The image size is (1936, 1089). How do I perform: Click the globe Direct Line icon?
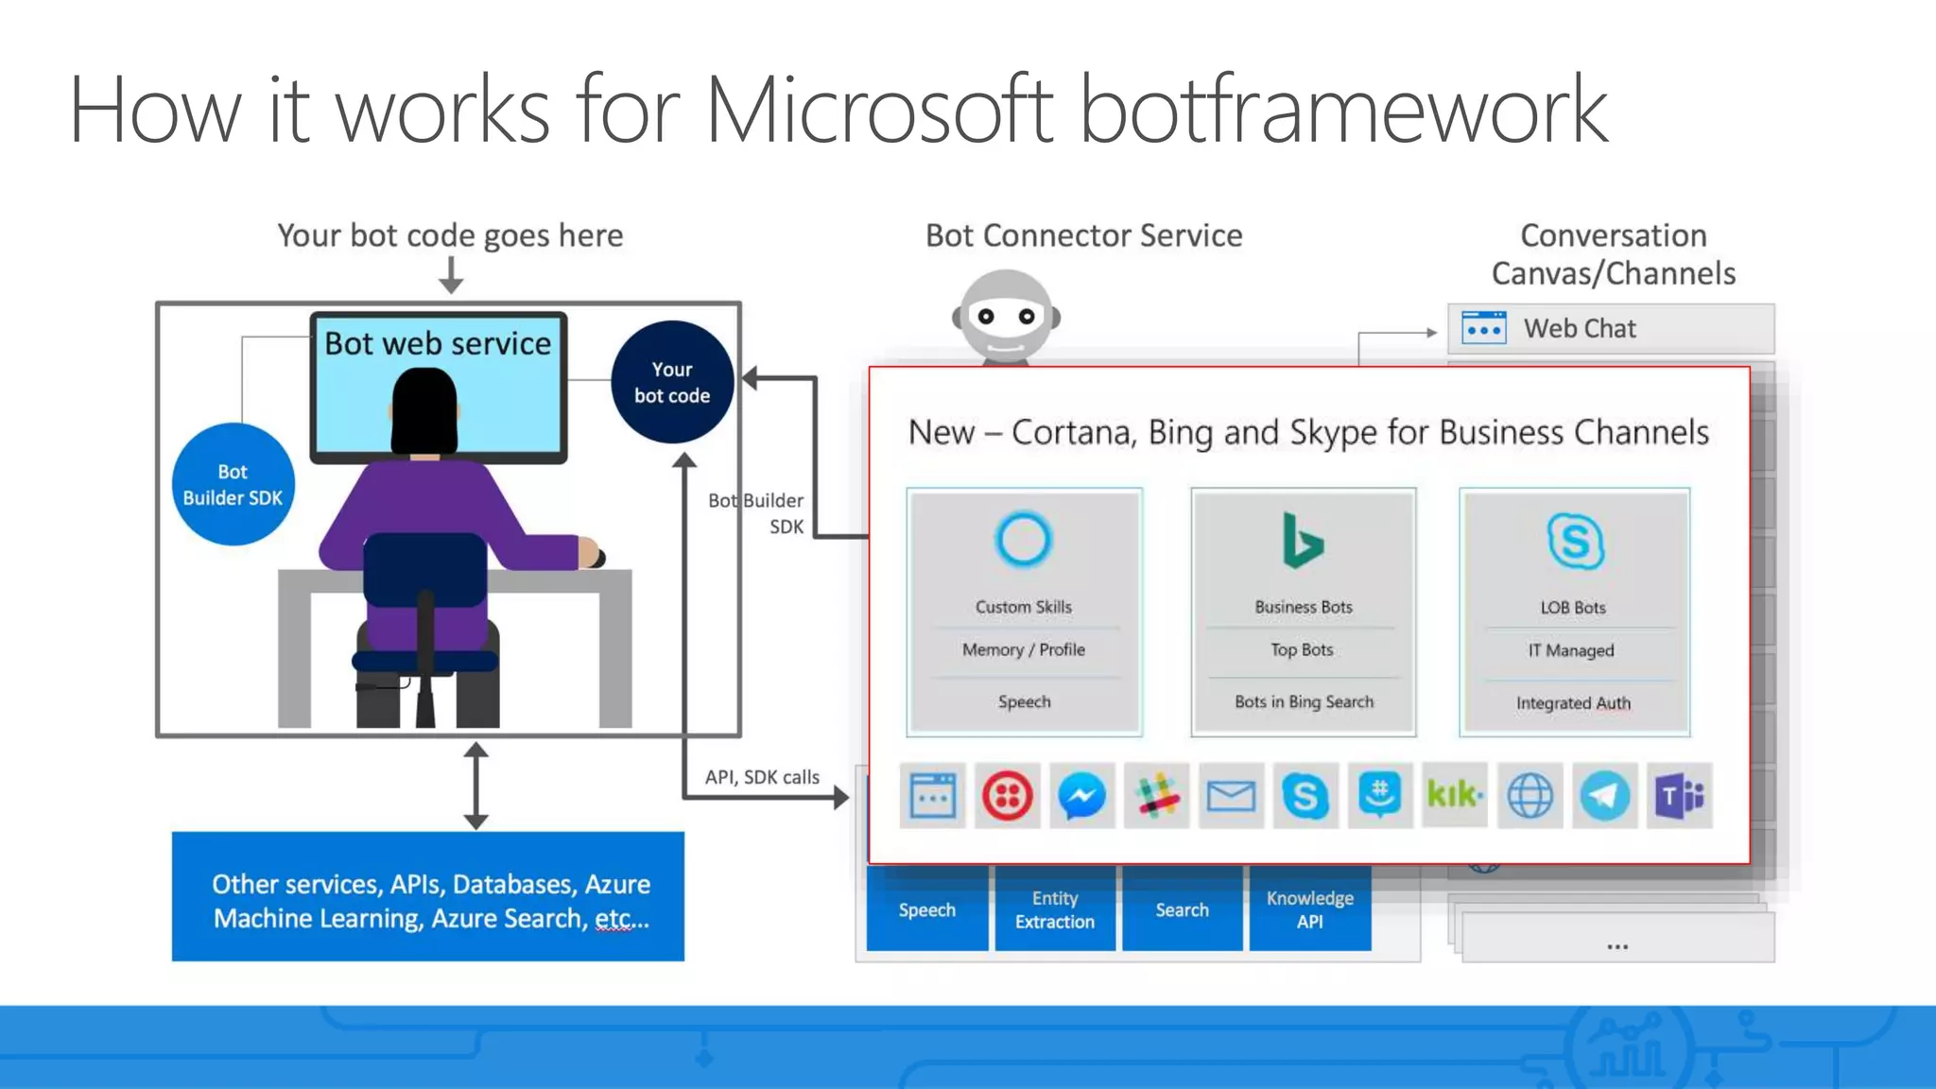point(1530,796)
